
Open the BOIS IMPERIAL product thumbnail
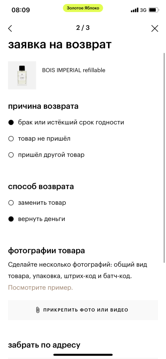(x=22, y=75)
